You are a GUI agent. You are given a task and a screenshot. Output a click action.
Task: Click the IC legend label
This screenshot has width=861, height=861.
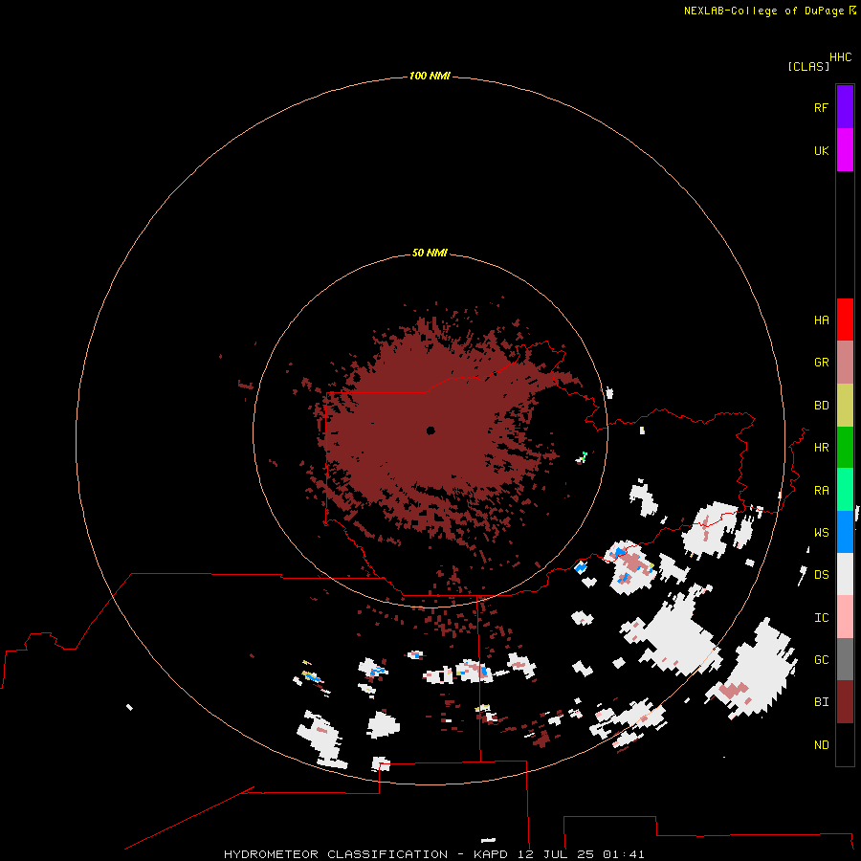(822, 618)
